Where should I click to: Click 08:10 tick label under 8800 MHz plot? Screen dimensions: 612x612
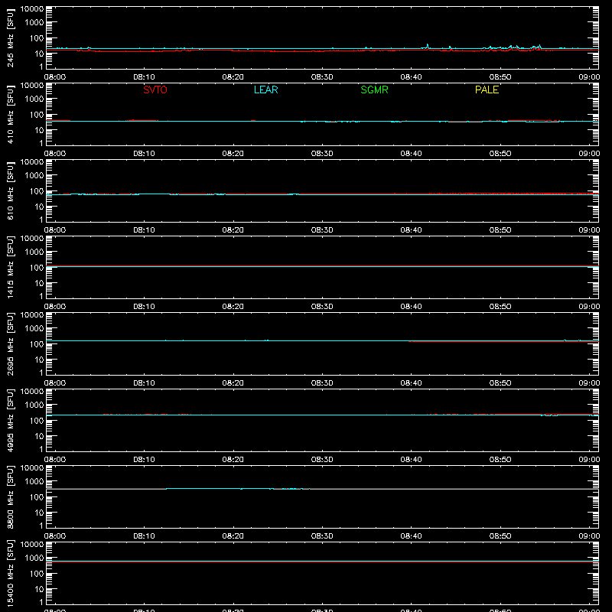[144, 536]
